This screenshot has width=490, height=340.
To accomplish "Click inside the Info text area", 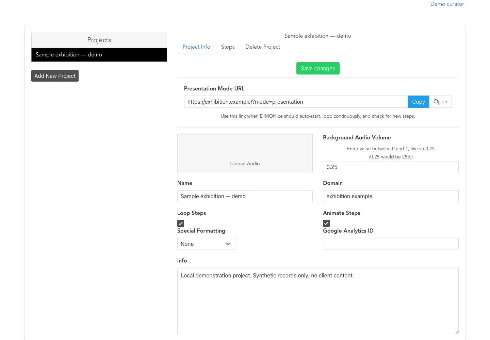I will click(318, 301).
